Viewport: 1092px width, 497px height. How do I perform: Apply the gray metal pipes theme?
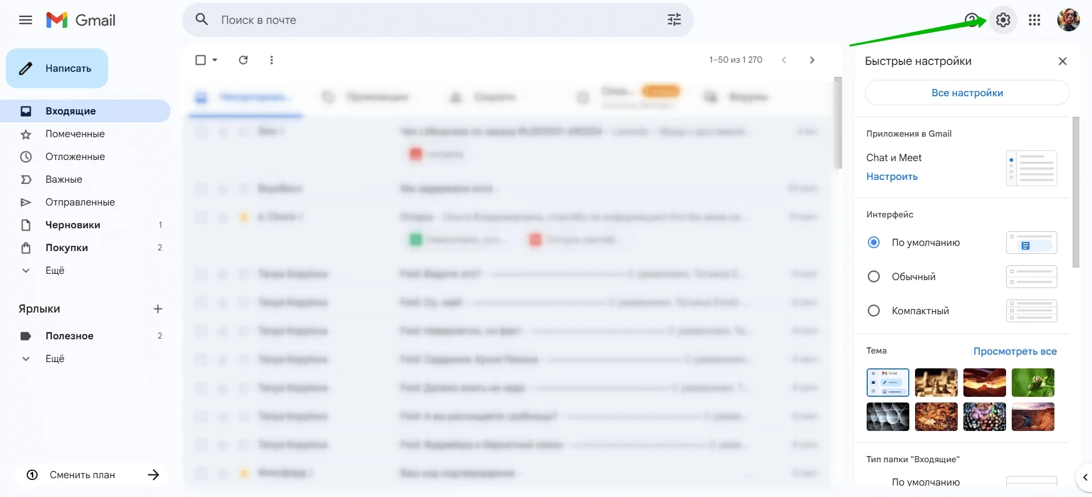click(888, 417)
